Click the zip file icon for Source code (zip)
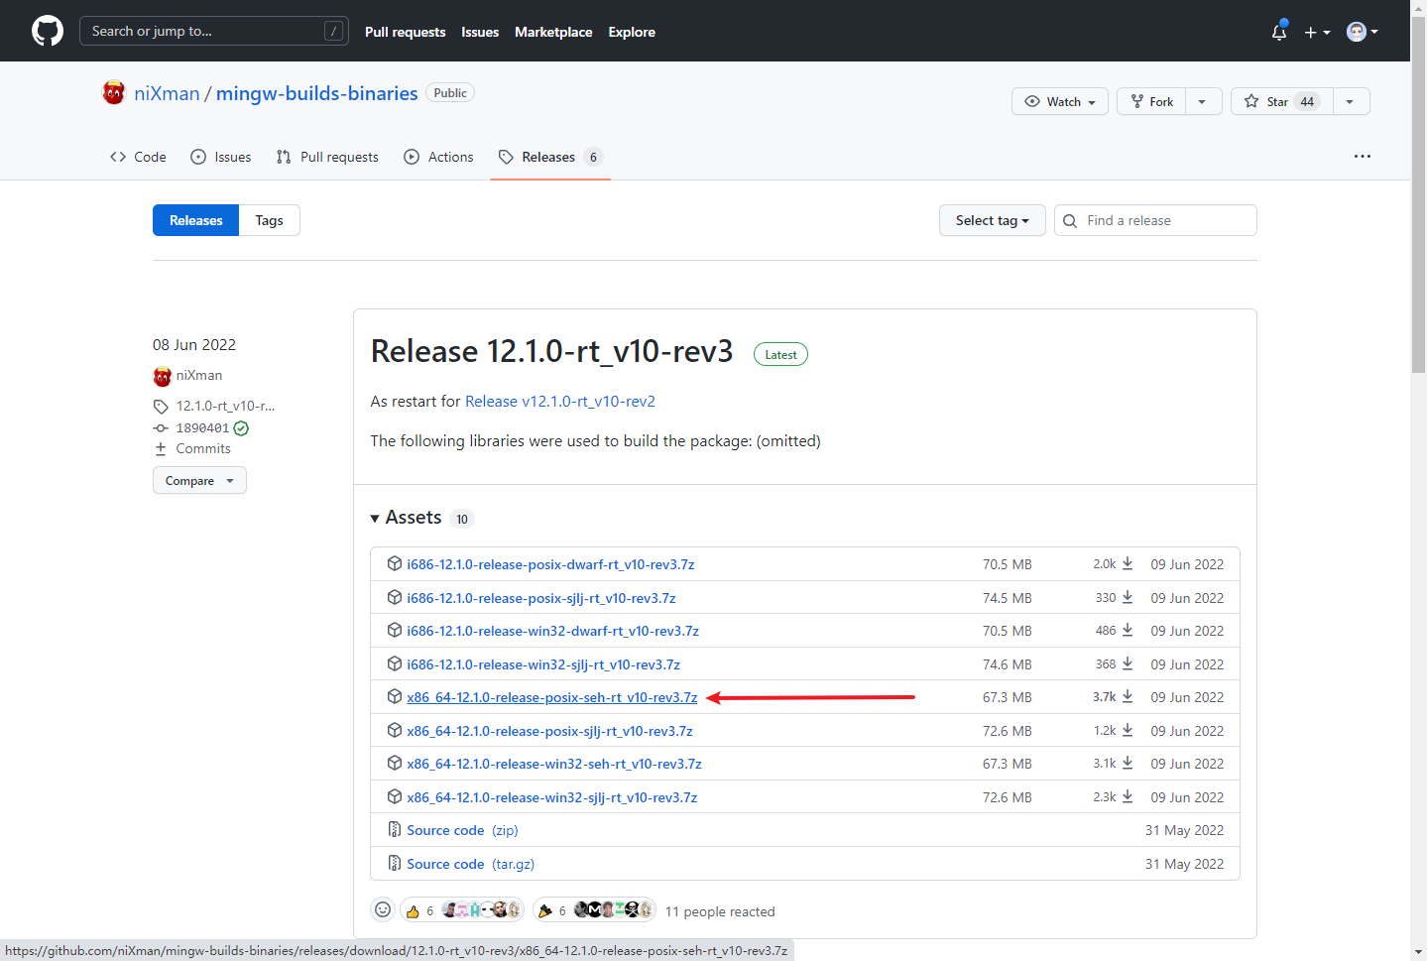1427x961 pixels. tap(395, 829)
